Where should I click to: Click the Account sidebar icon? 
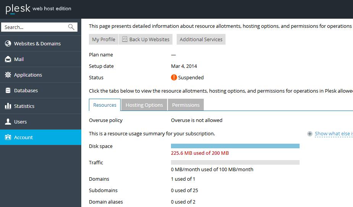pyautogui.click(x=8, y=137)
